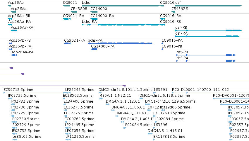
Task: Open the CG9021-PA protein label
Action: click(75, 40)
